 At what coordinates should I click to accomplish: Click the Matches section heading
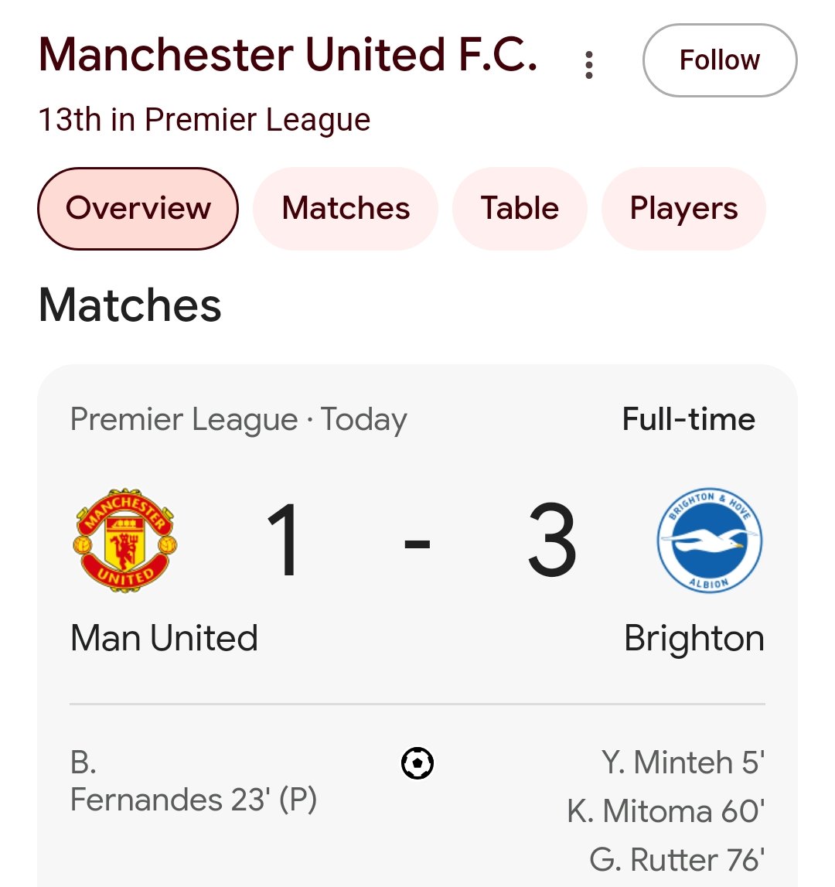pos(130,305)
